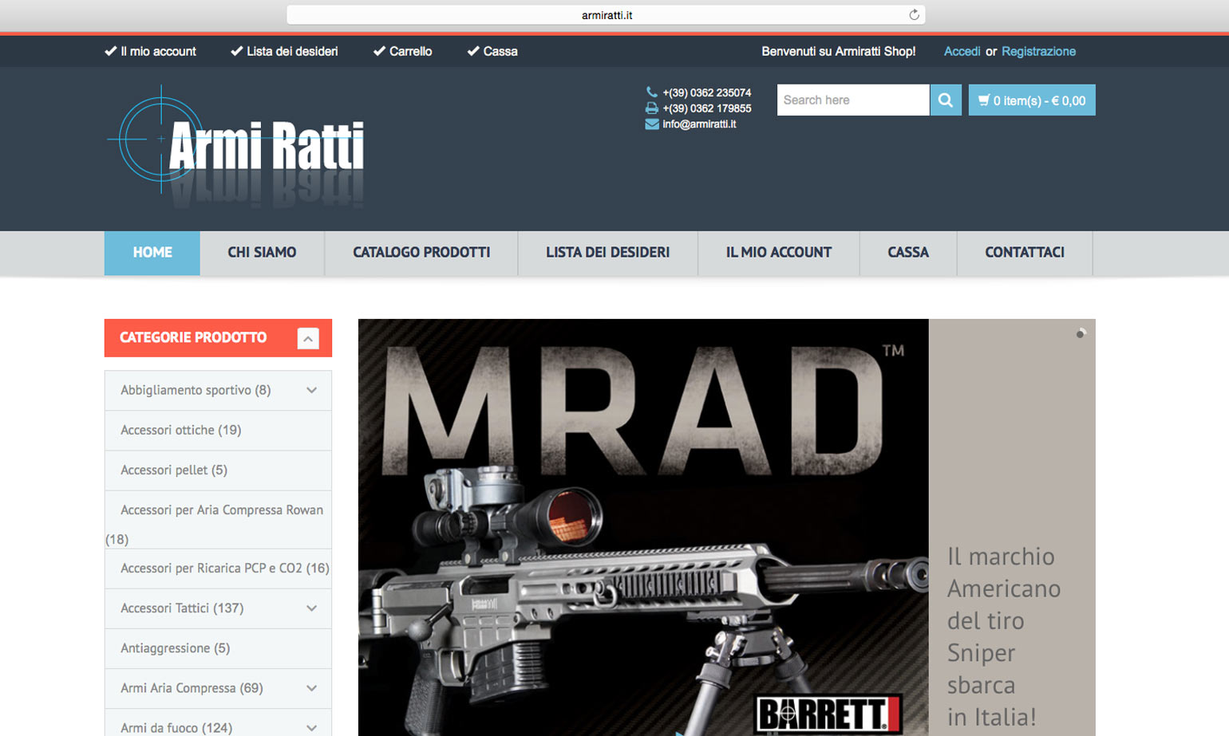Click the phone icon beside the first number
The width and height of the screenshot is (1229, 736).
click(652, 92)
